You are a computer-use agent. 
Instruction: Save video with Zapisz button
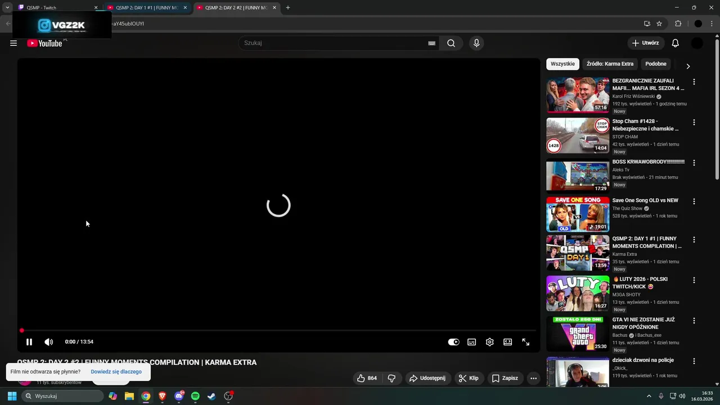[x=505, y=378]
